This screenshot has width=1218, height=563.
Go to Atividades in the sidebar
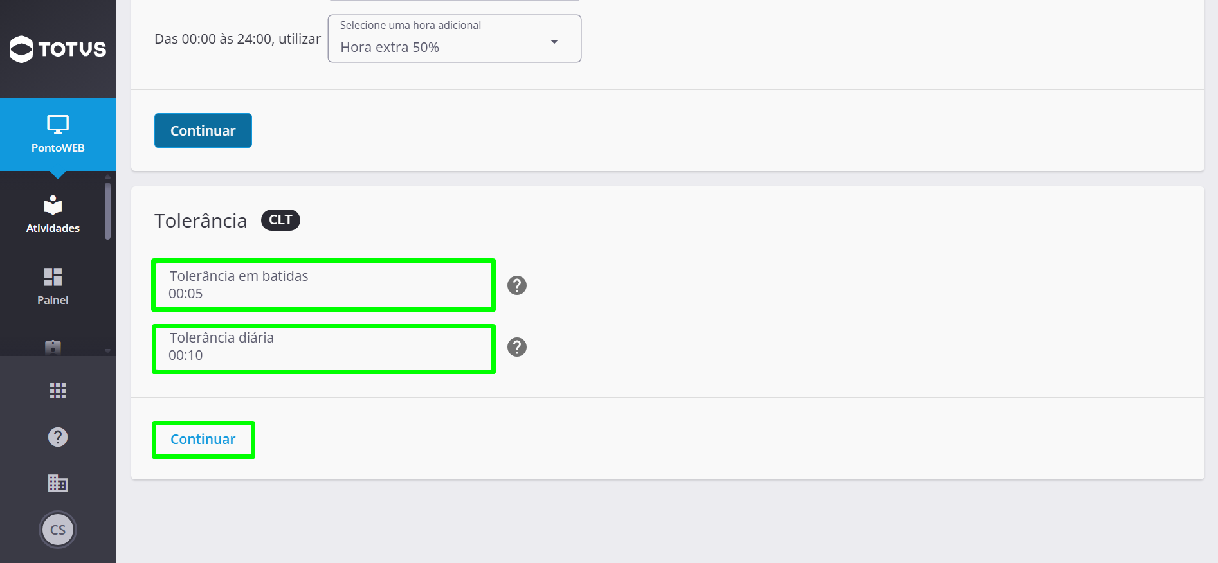[53, 215]
